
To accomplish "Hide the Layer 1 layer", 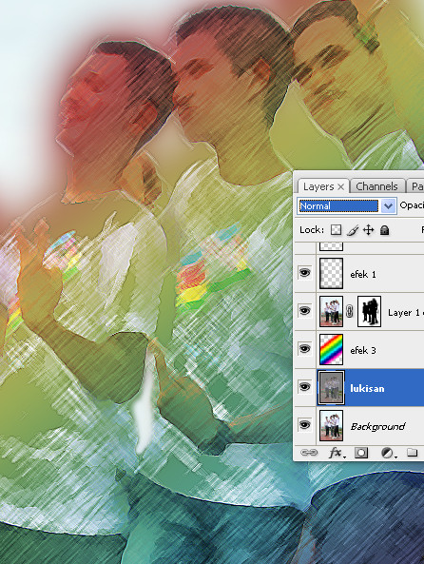I will tap(304, 311).
